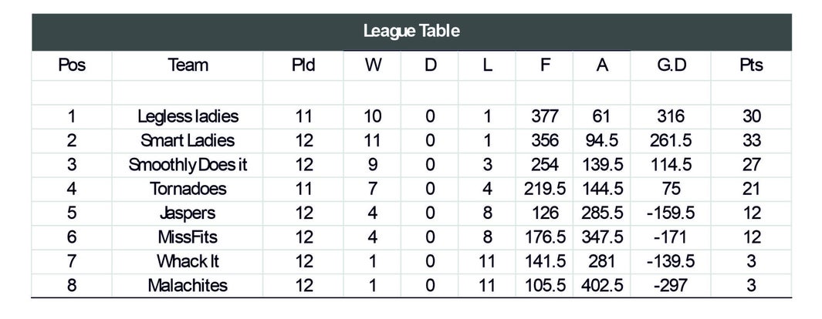Click the G.D column header

tap(671, 65)
